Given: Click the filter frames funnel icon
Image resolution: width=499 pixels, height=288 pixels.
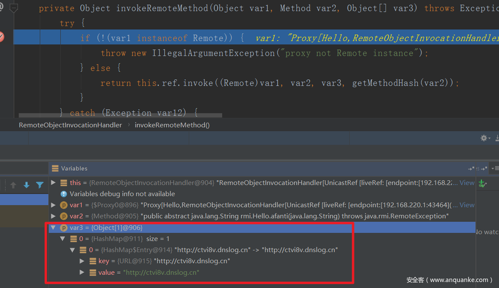Looking at the screenshot, I should click(39, 185).
